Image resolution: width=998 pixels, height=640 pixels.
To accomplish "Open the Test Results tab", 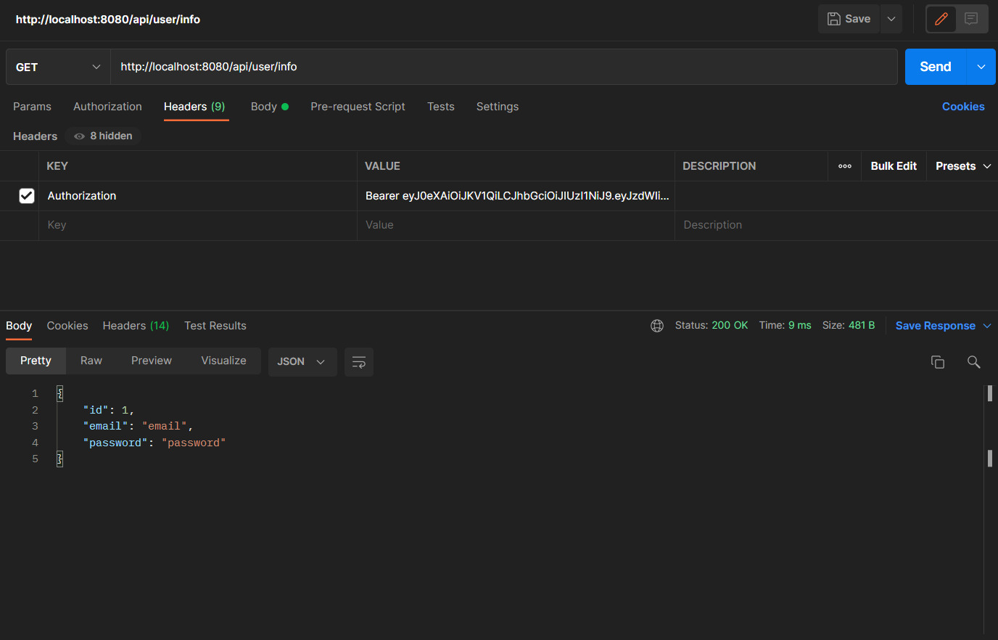I will coord(215,326).
